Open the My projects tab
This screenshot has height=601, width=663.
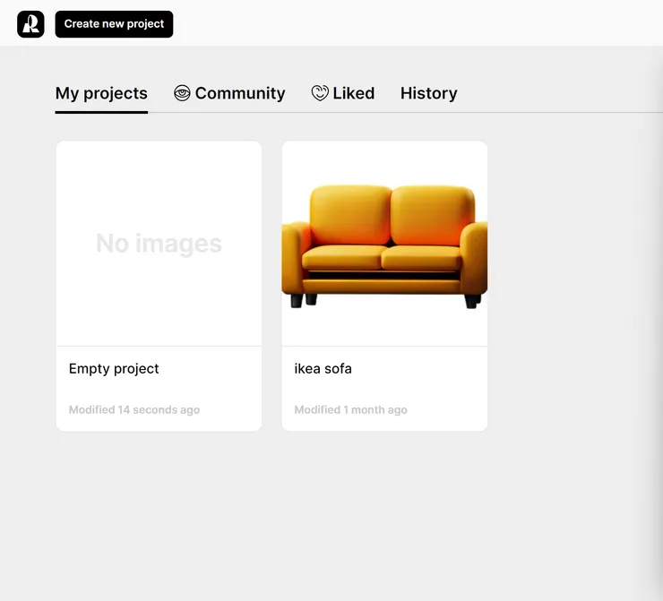pyautogui.click(x=101, y=93)
